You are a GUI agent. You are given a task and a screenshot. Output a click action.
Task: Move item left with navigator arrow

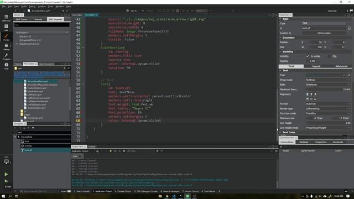click(15, 128)
